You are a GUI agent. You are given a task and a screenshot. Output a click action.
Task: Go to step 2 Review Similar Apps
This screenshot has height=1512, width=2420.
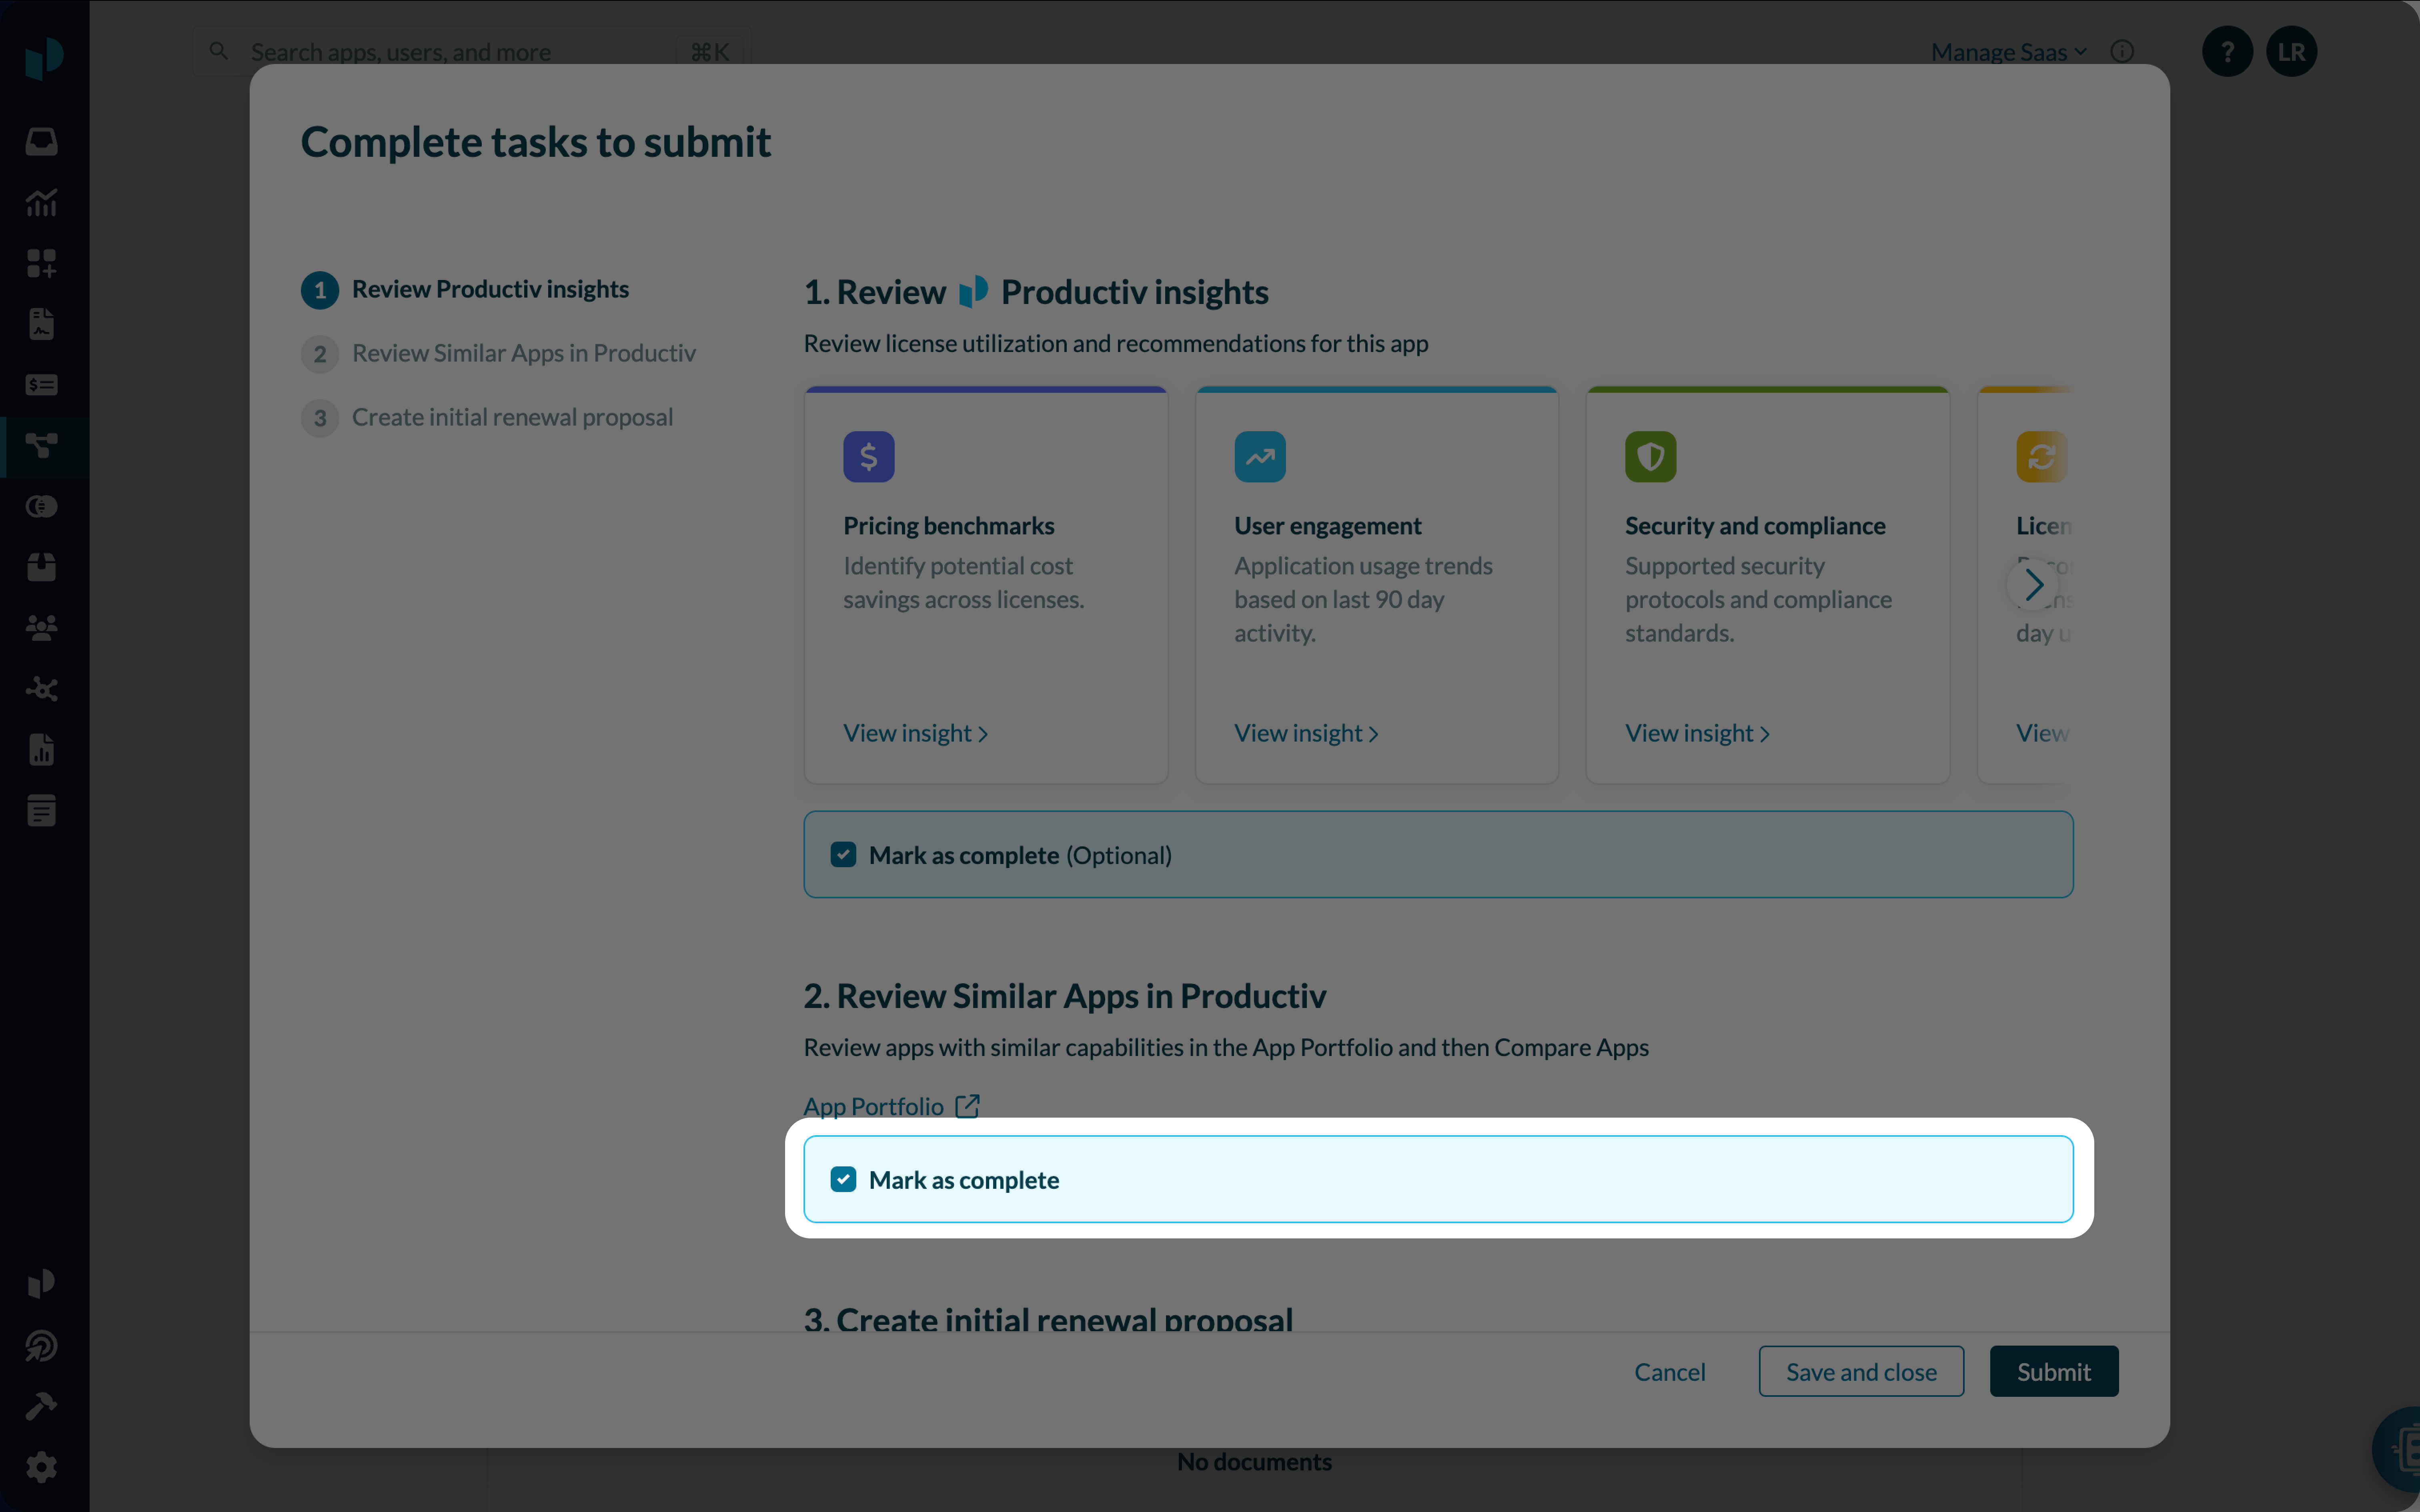click(522, 353)
